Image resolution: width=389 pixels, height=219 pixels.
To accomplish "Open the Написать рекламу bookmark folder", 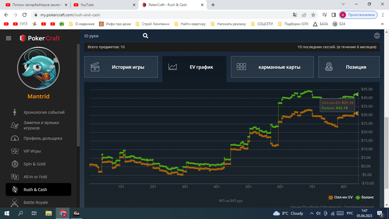I will coord(228,24).
